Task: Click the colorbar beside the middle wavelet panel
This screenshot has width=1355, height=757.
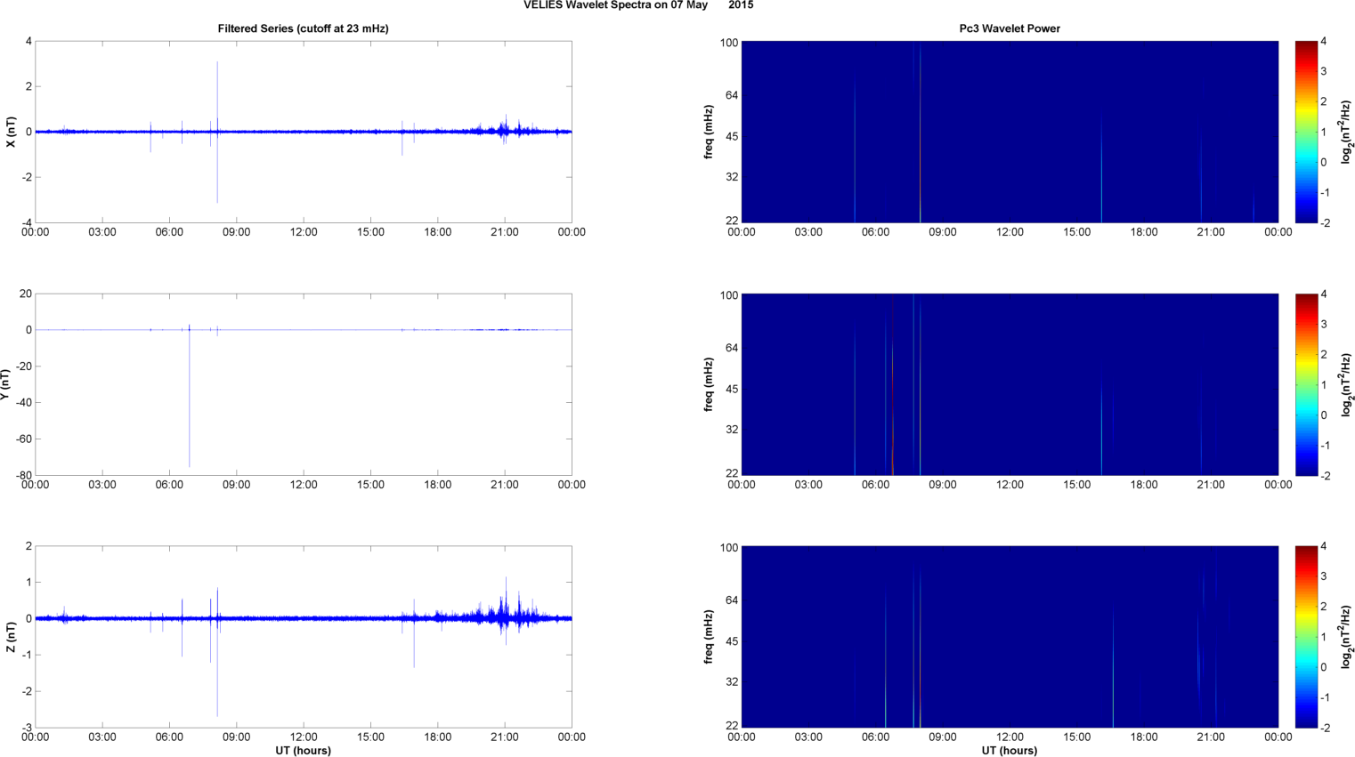Action: [x=1305, y=384]
